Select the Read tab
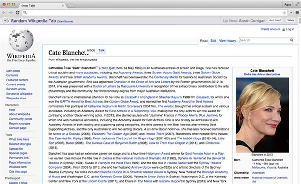Screen dimensions: 301x184 pos(204,41)
